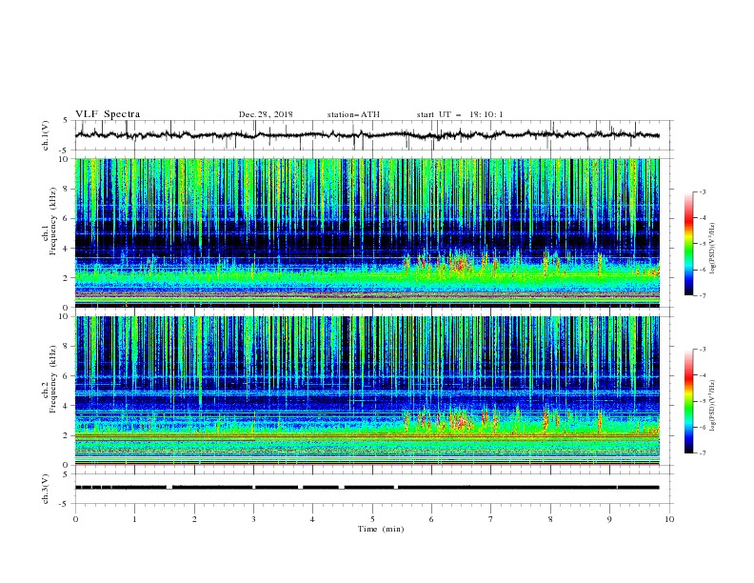Click the lower colorbar 'log(PSD)(V²/Hz)' label
This screenshot has height=583, width=754.
[713, 405]
